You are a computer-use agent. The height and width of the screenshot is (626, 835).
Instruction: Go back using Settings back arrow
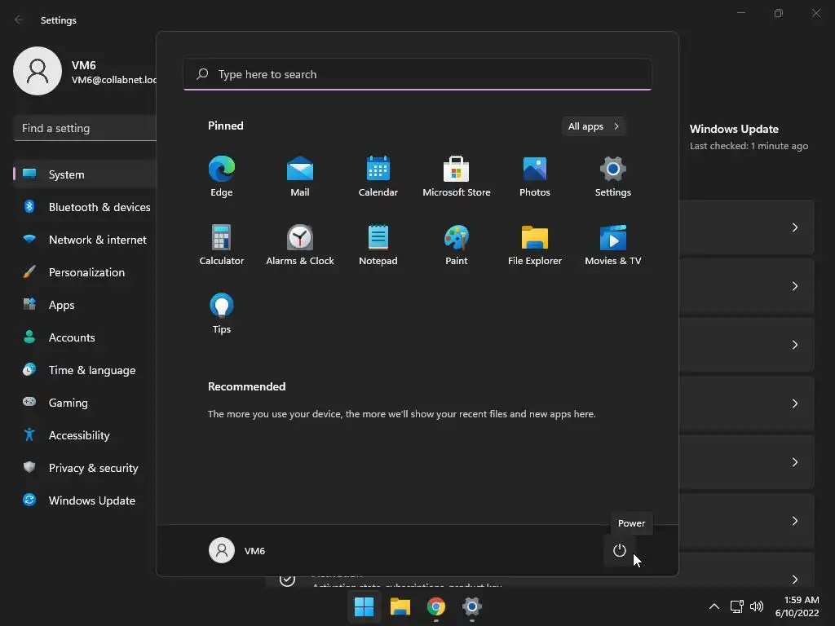coord(19,20)
